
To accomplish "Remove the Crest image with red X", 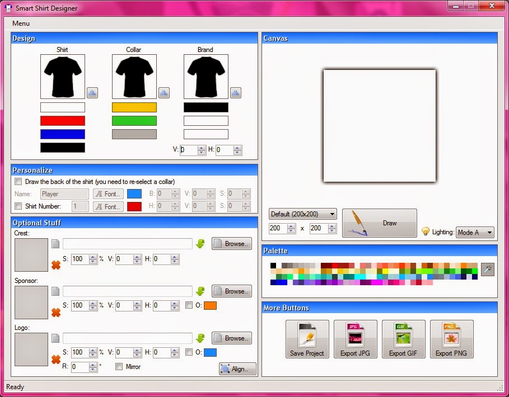I will coord(56,266).
